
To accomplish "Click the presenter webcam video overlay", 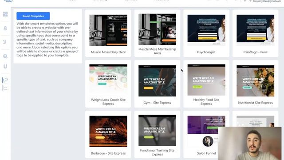I will tap(250, 144).
